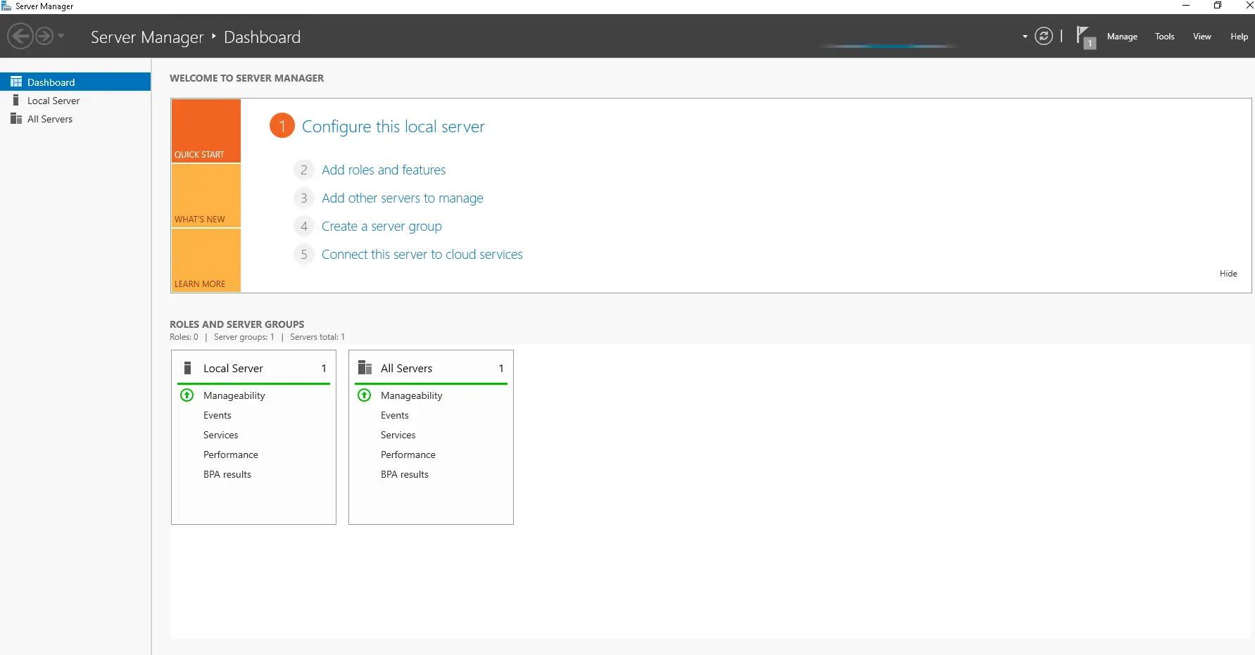This screenshot has height=655, width=1255.
Task: Click the Server Manager icon in the title bar
Action: tap(6, 5)
